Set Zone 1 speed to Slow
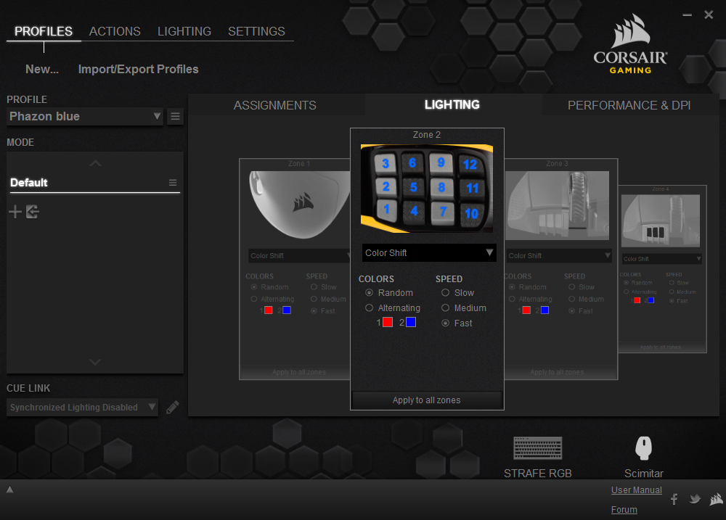This screenshot has height=520, width=726. [x=314, y=286]
